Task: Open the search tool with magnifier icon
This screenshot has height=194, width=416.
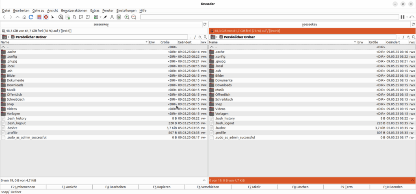Action: coord(61,17)
